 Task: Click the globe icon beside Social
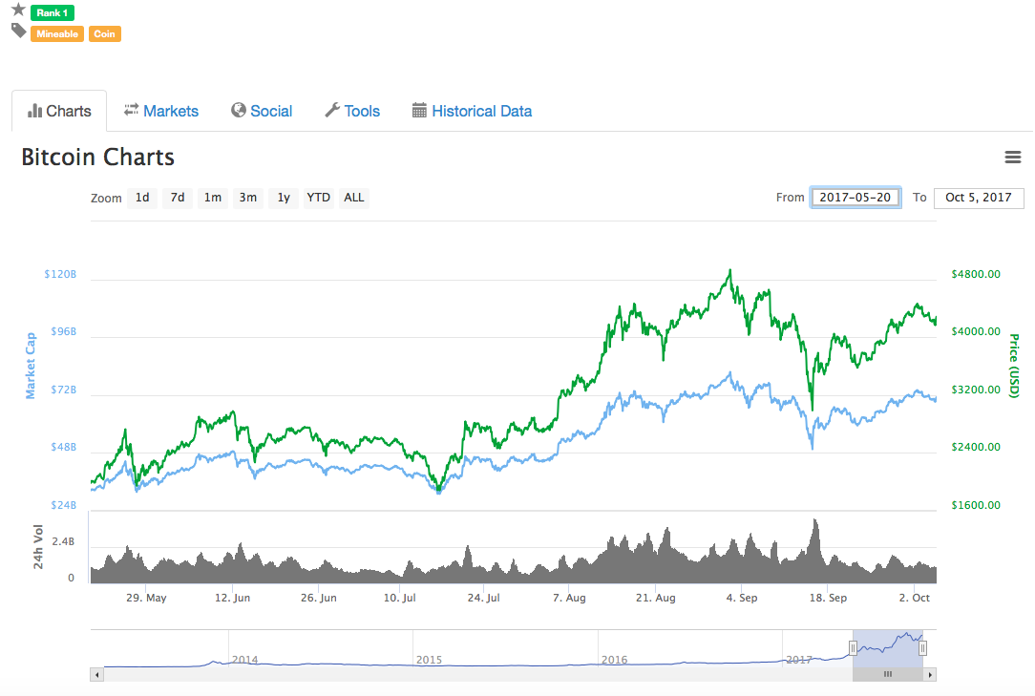(x=239, y=111)
